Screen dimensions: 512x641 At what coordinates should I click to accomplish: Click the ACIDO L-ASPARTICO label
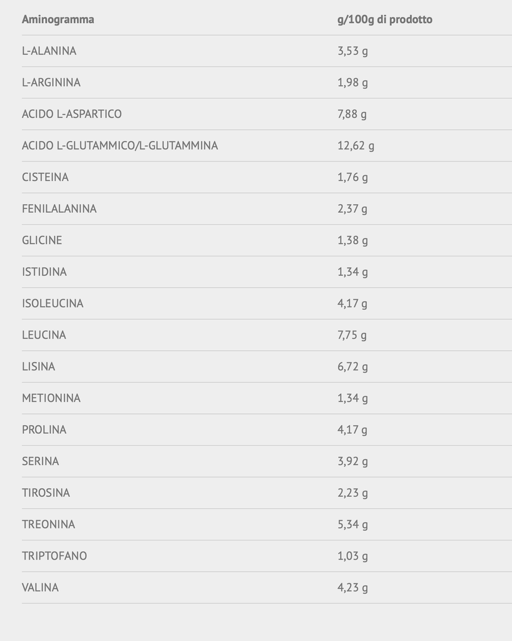[x=72, y=114]
